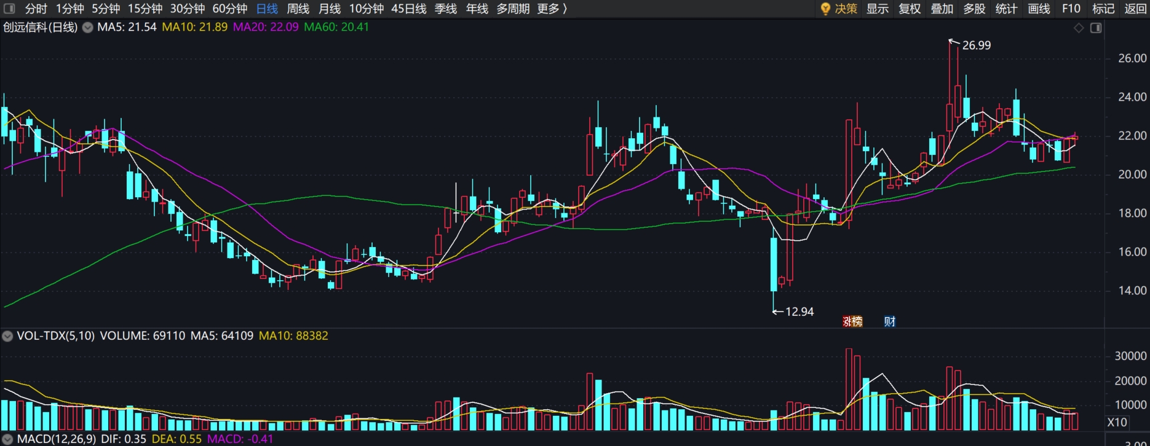Click the 返回 back button
Viewport: 1150px width, 446px height.
1135,9
